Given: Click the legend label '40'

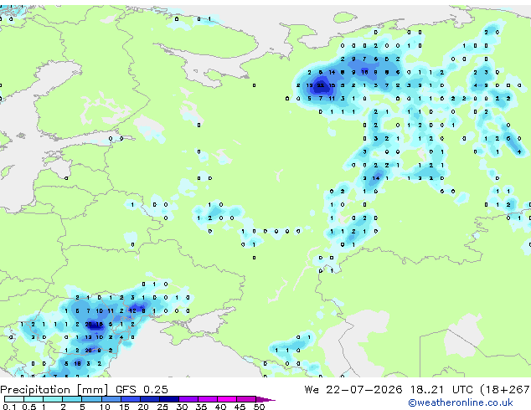Looking at the screenshot, I should pos(220,407).
